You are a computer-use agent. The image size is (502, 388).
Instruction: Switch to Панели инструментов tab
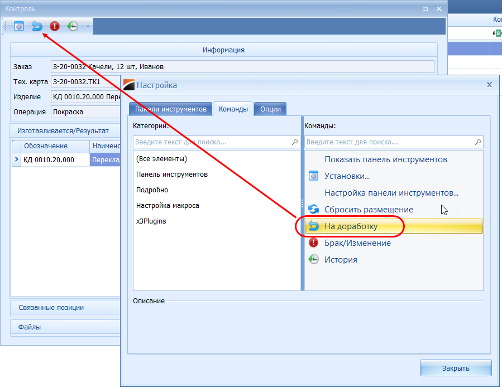click(x=170, y=109)
